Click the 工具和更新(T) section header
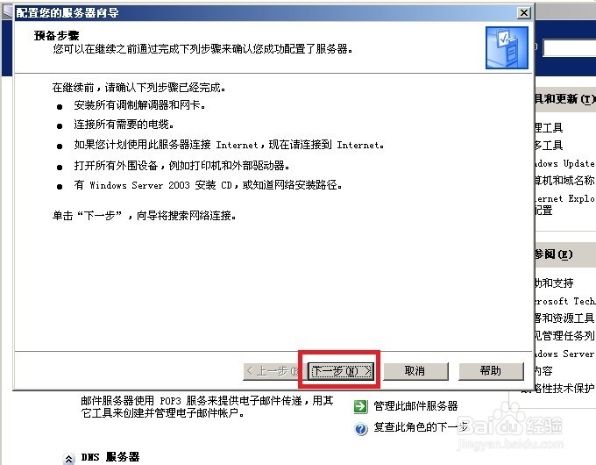Screen dimensions: 596x465 564,99
